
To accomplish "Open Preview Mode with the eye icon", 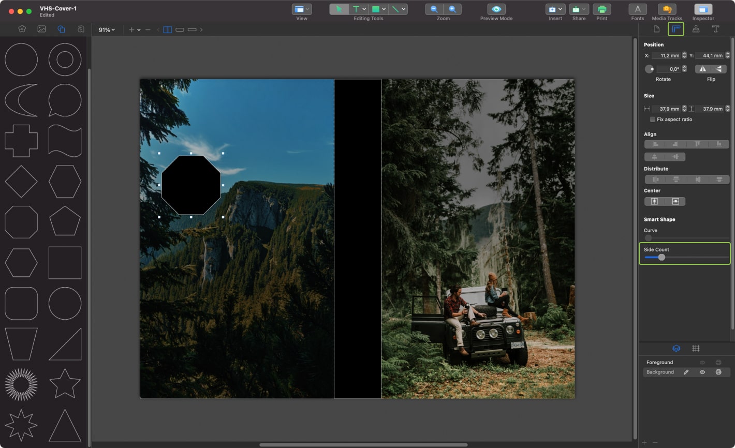I will pyautogui.click(x=496, y=9).
